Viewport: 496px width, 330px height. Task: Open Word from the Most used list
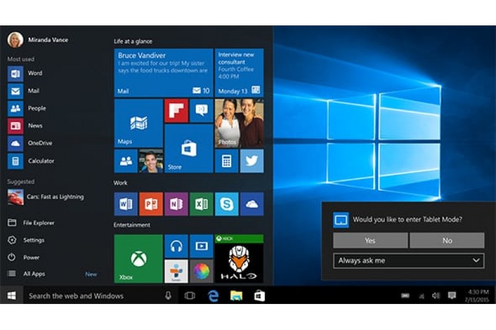[x=25, y=73]
